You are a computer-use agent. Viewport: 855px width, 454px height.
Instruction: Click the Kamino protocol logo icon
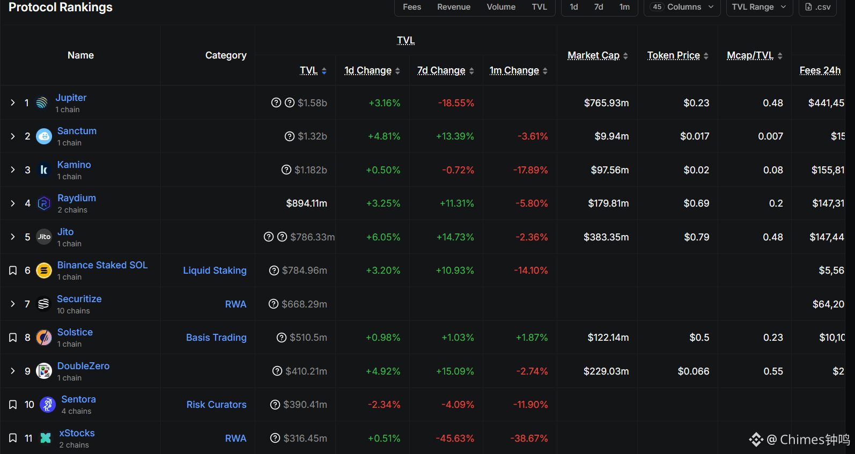click(44, 170)
